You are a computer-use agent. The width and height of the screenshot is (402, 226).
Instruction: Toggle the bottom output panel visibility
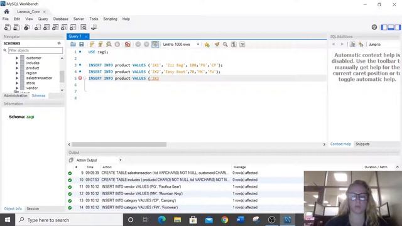(391, 27)
